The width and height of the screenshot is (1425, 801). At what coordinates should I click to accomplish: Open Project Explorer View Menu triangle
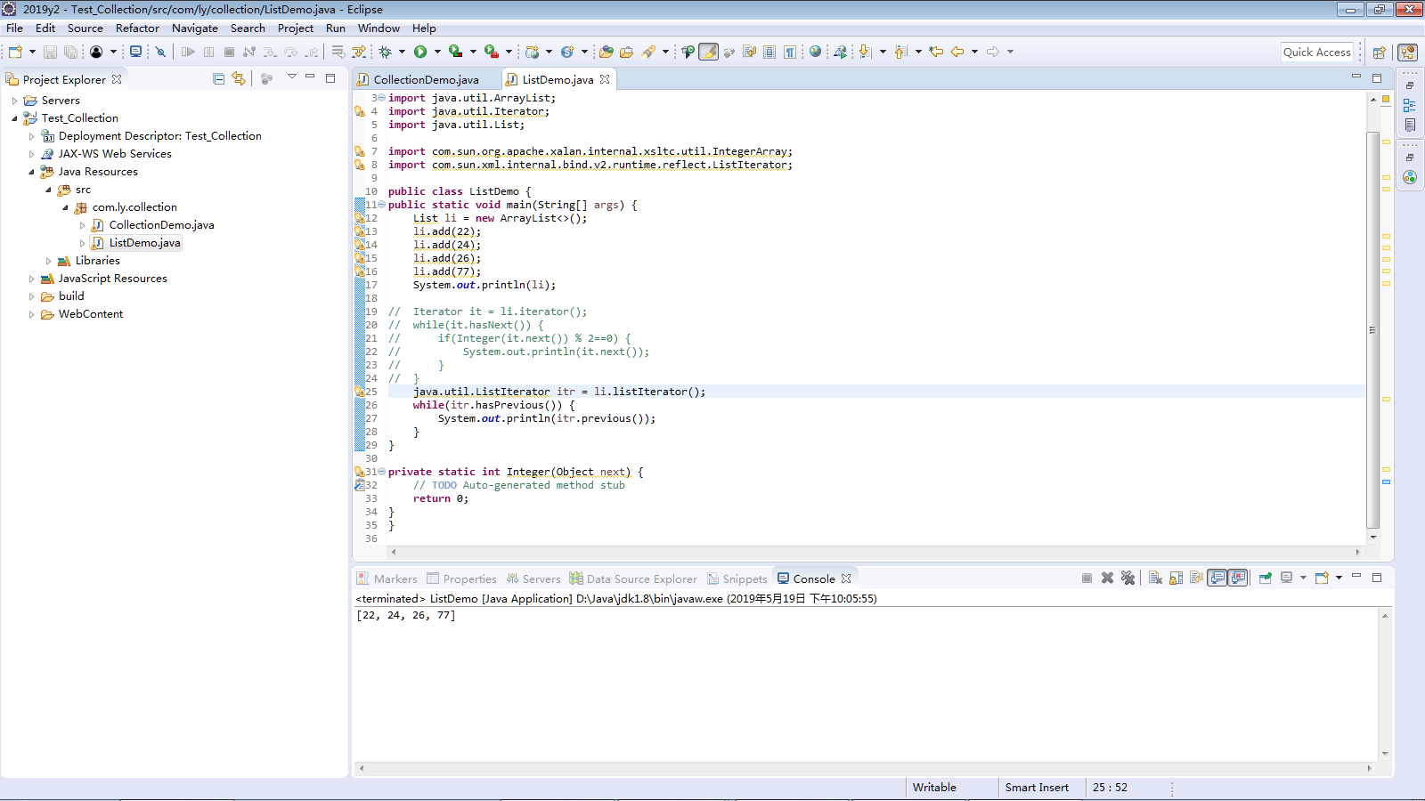pos(291,77)
